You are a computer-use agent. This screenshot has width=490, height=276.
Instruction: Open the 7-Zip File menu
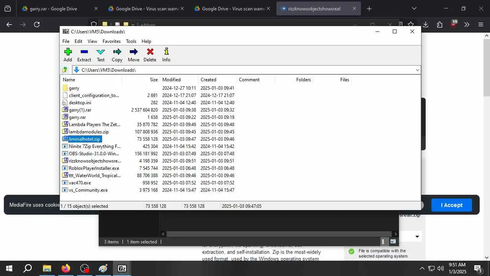pyautogui.click(x=66, y=41)
